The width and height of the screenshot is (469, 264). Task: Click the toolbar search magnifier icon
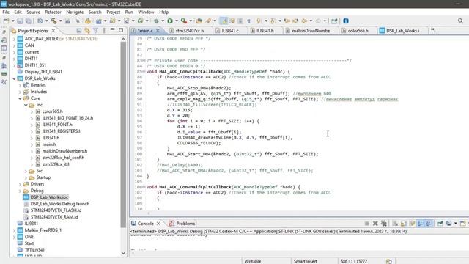pos(460,21)
